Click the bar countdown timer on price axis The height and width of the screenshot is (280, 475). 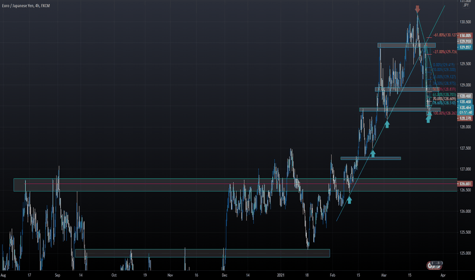[465, 113]
